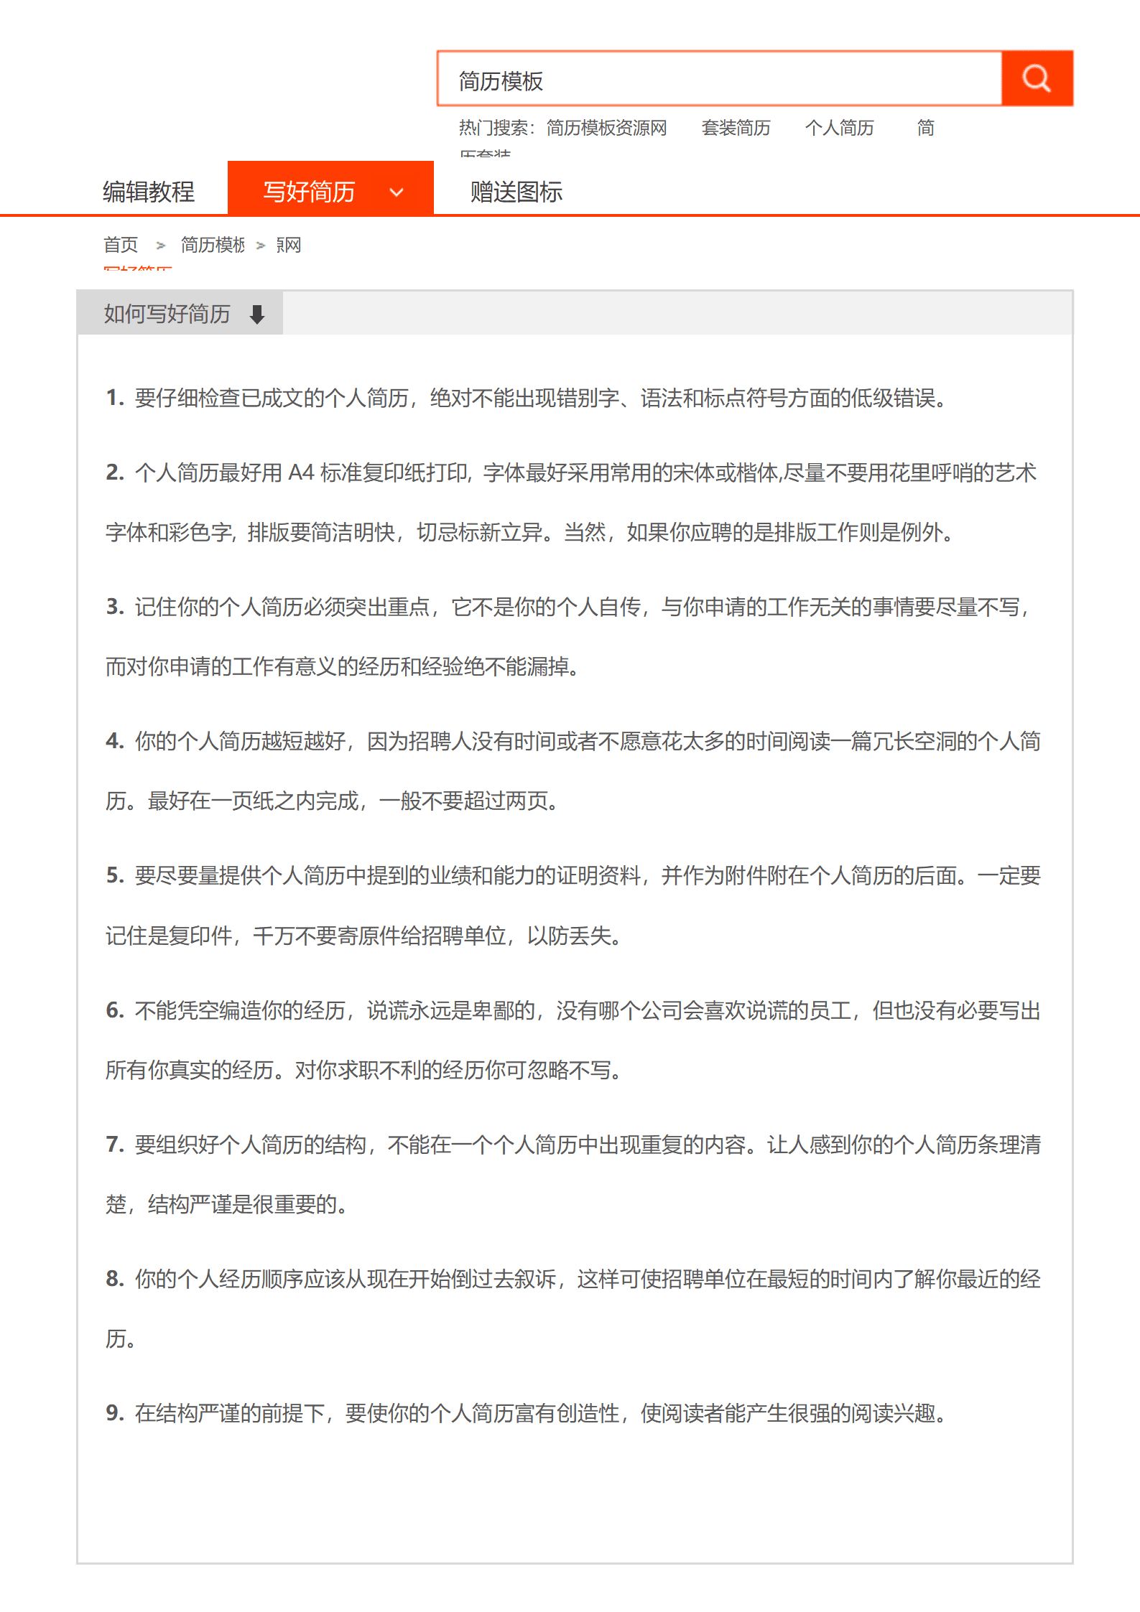Click tip 5 about providing proof documents

point(573,905)
